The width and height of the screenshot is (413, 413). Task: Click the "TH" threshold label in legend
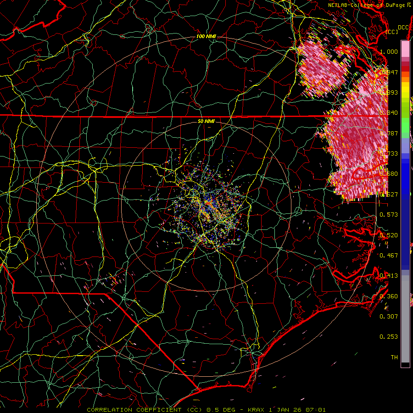[394, 357]
